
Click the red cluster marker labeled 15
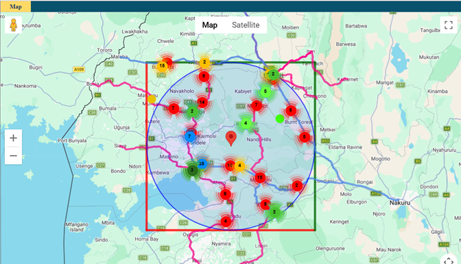pos(260,177)
